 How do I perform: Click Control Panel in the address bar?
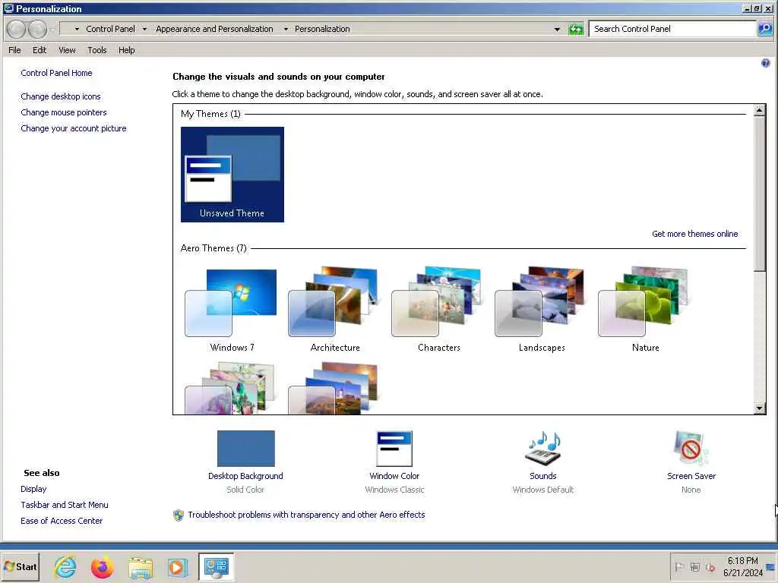tap(110, 30)
